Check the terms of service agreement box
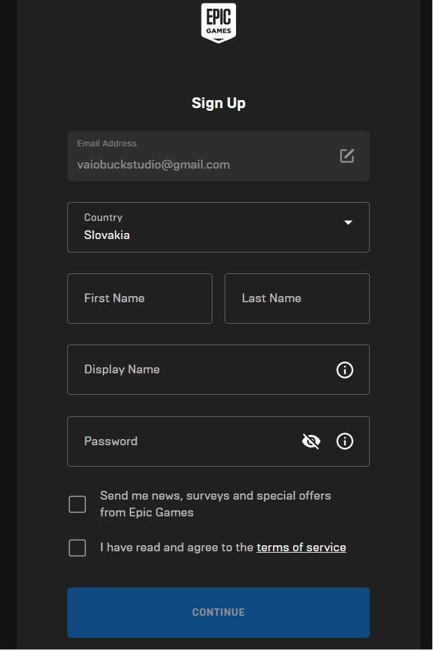Screen dimensions: 433x650 click(77, 548)
